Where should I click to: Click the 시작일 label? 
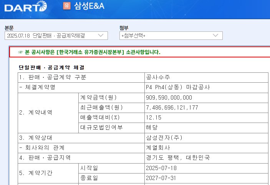click(89, 168)
